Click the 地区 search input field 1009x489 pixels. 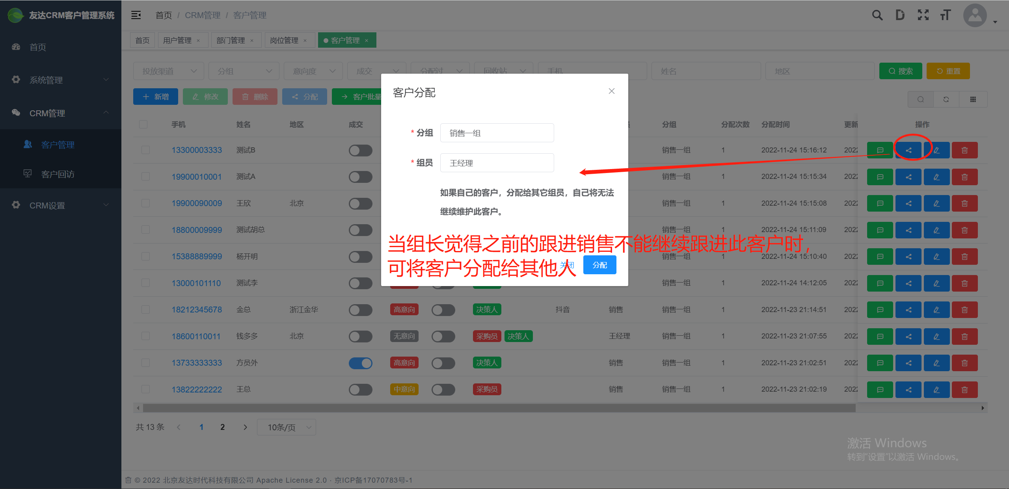pyautogui.click(x=820, y=71)
